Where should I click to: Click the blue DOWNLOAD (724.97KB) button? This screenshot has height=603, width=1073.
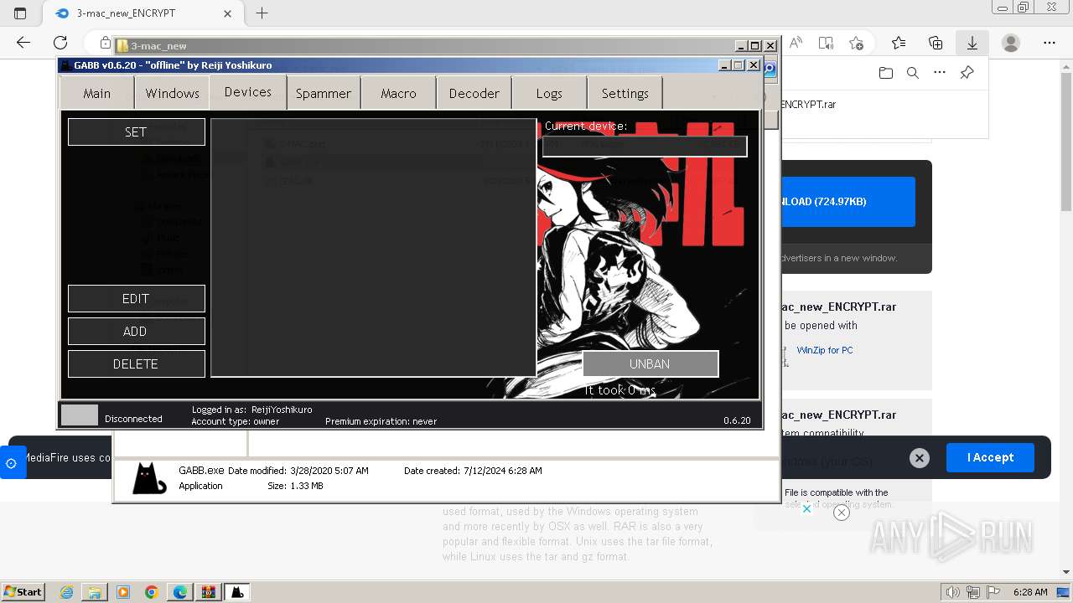847,201
